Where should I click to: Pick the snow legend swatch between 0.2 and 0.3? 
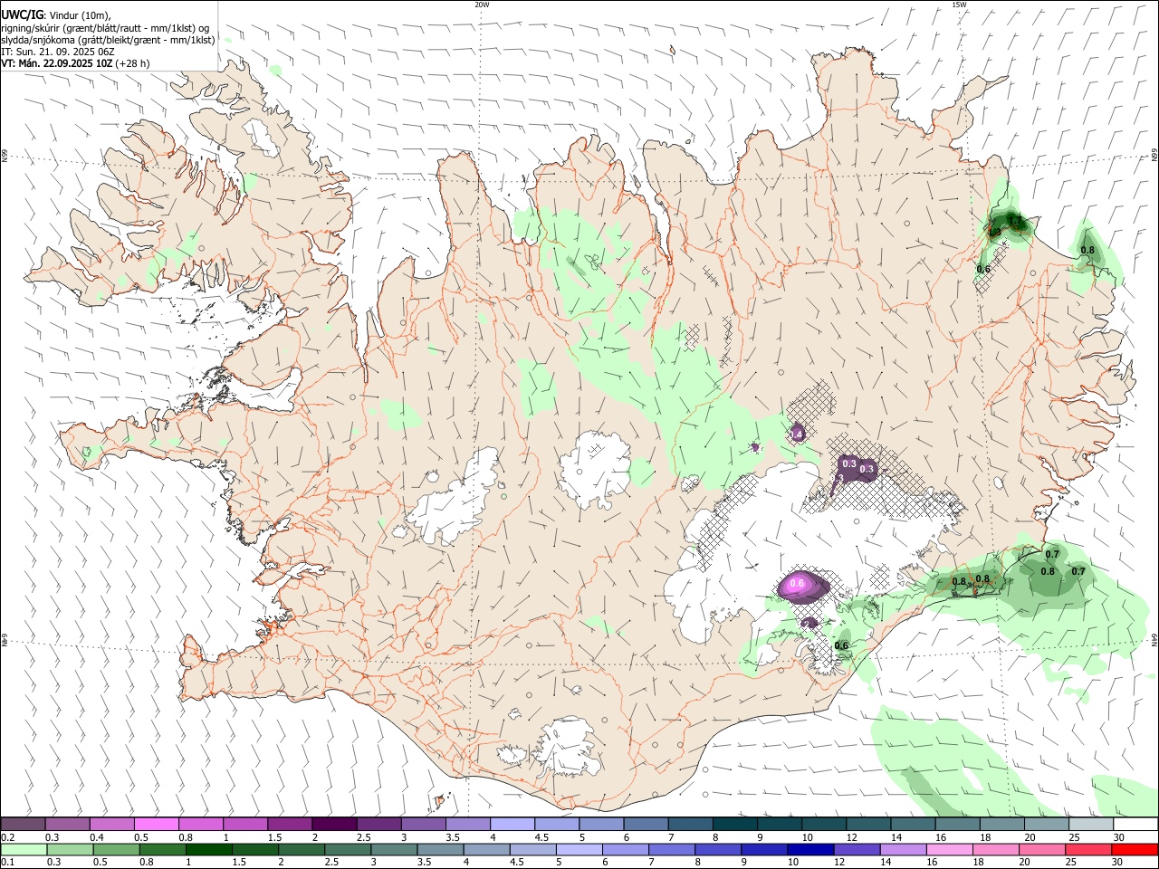[x=23, y=824]
